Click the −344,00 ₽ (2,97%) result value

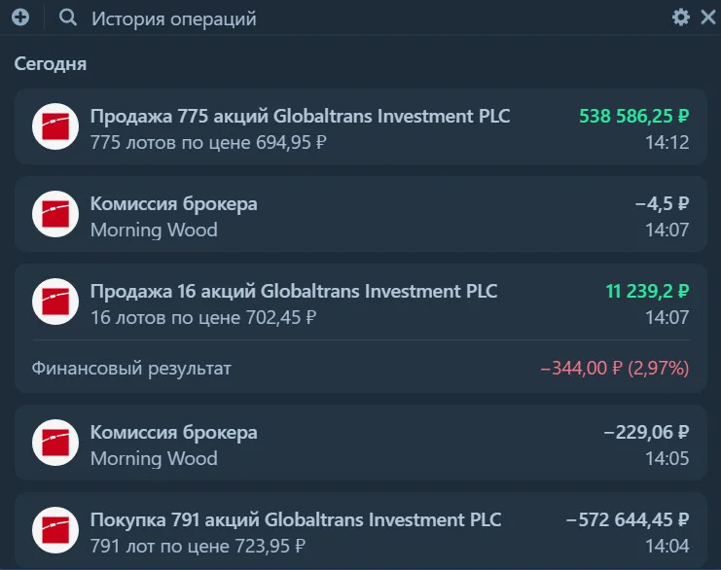[x=615, y=369]
